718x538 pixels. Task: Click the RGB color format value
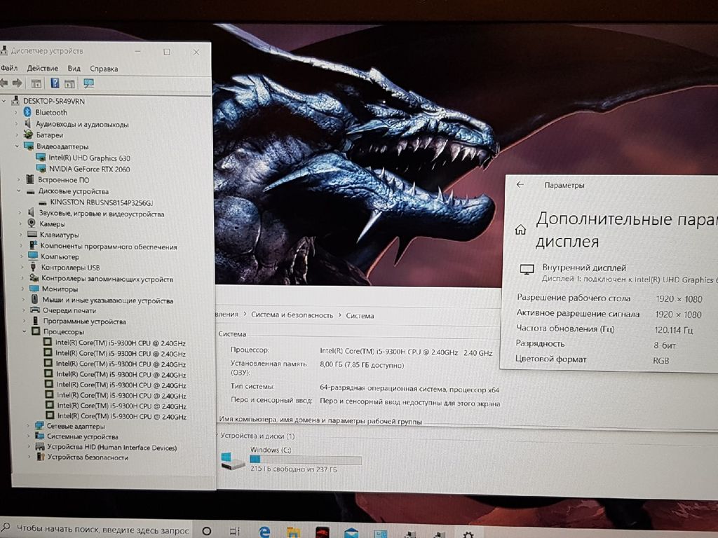pyautogui.click(x=661, y=361)
